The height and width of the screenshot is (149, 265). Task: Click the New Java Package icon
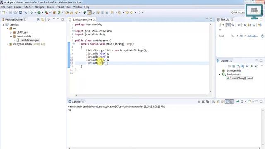pos(54,12)
